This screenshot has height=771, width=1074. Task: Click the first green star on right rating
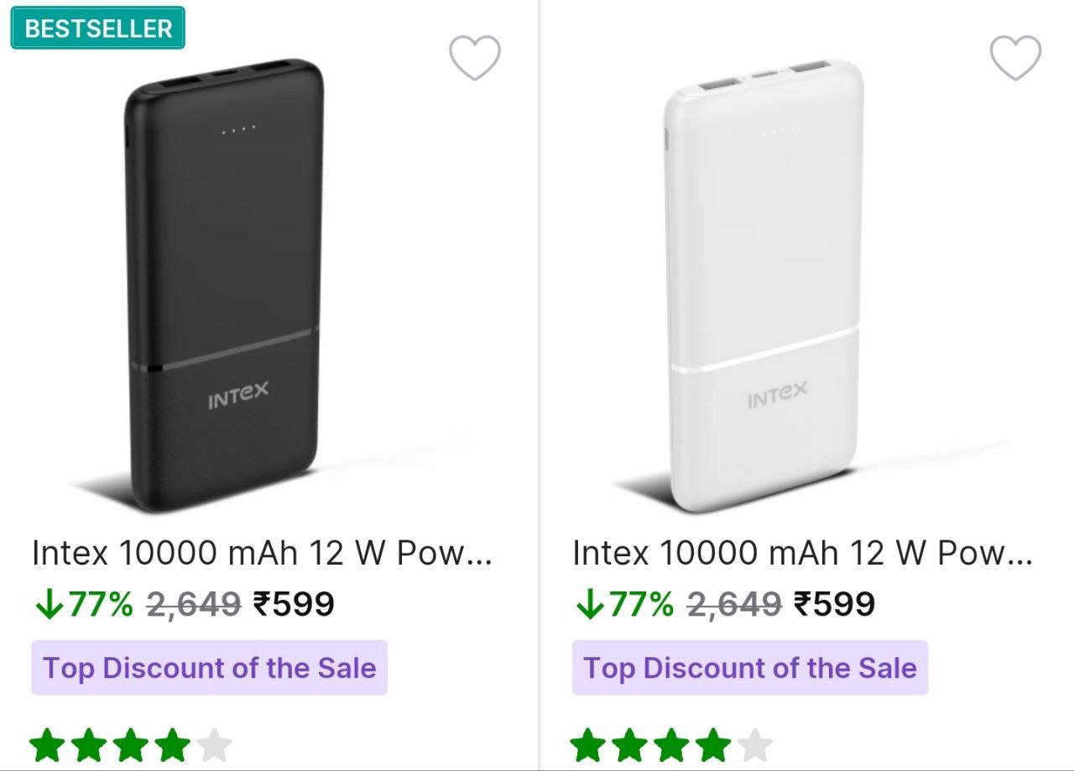coord(589,743)
